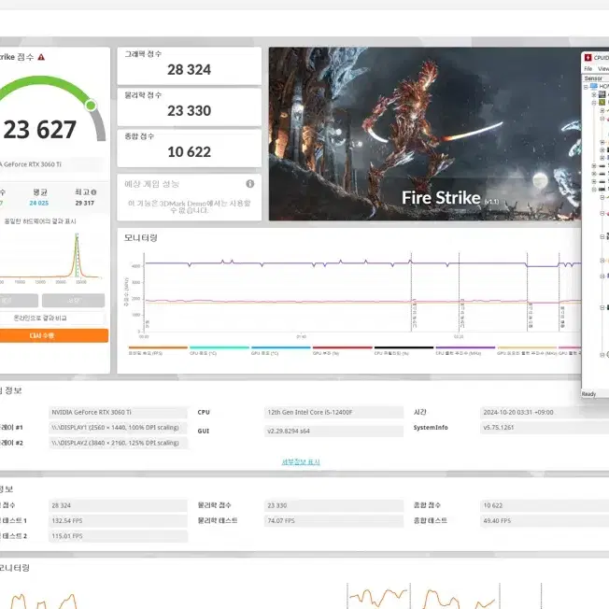The height and width of the screenshot is (609, 609).
Task: Click the 49.40 FPS combined test value
Action: pos(545,521)
